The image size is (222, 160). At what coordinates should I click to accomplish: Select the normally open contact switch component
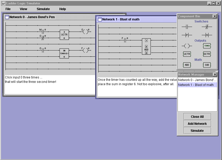click(x=187, y=26)
